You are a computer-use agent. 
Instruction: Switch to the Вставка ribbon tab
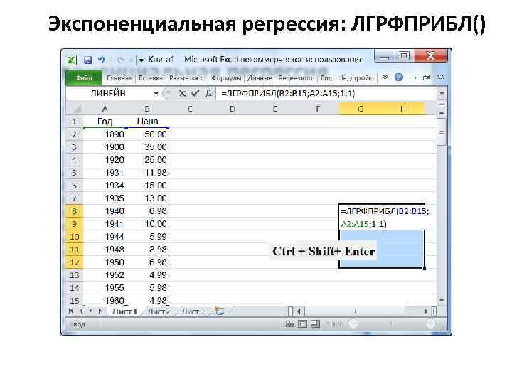[150, 78]
